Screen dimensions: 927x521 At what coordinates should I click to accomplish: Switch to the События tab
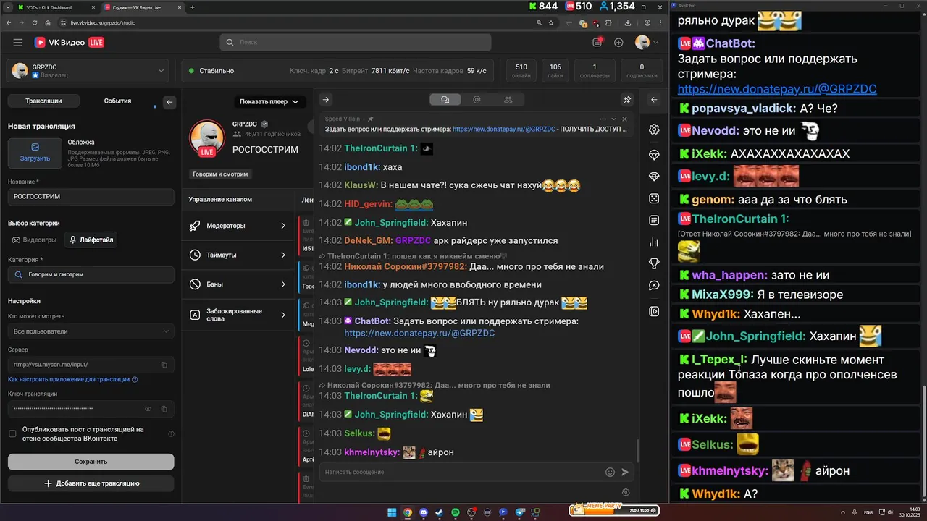coord(117,101)
